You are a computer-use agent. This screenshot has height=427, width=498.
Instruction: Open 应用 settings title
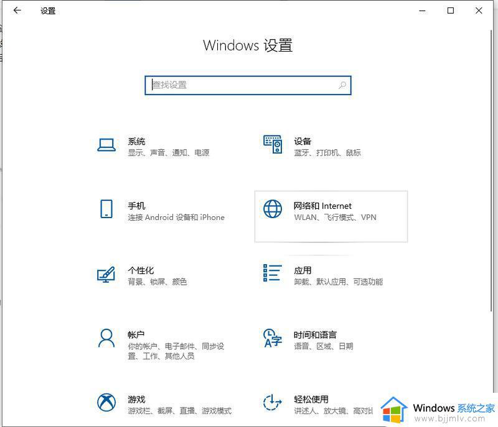tap(303, 270)
